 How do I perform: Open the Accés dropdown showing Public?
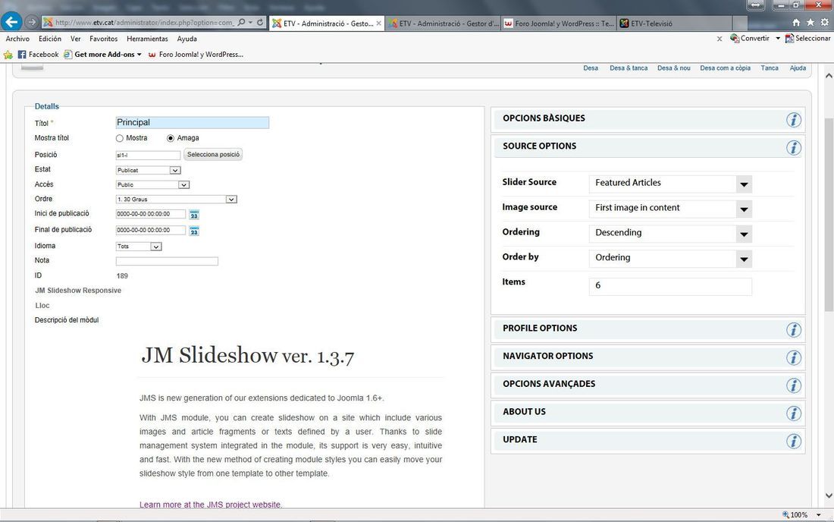[152, 184]
